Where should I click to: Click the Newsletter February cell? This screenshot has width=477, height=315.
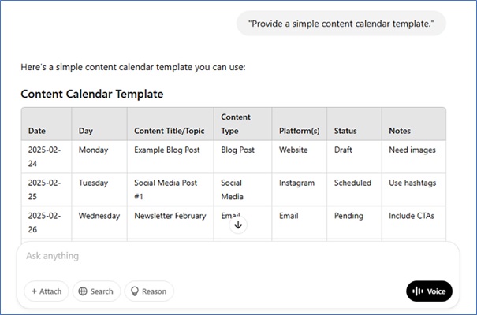(170, 216)
